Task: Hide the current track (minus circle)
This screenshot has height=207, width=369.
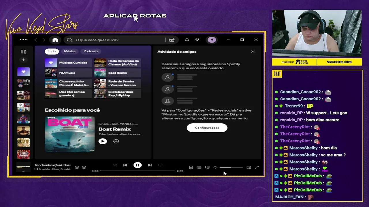Action: click(x=77, y=167)
